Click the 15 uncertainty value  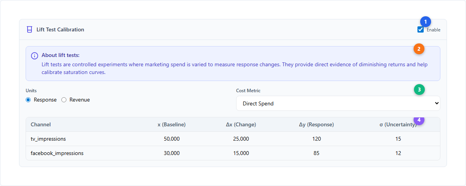[398, 139]
